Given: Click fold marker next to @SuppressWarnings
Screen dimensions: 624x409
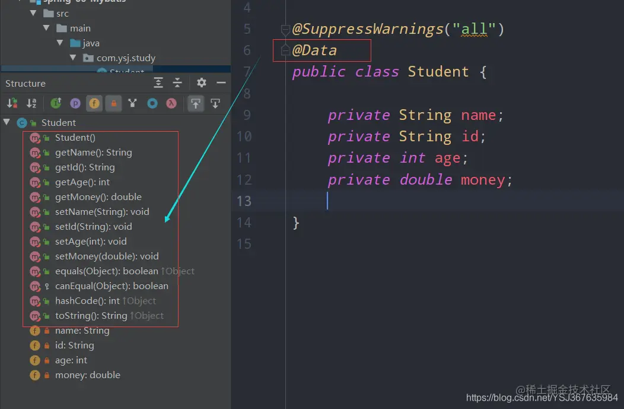Looking at the screenshot, I should coord(285,30).
